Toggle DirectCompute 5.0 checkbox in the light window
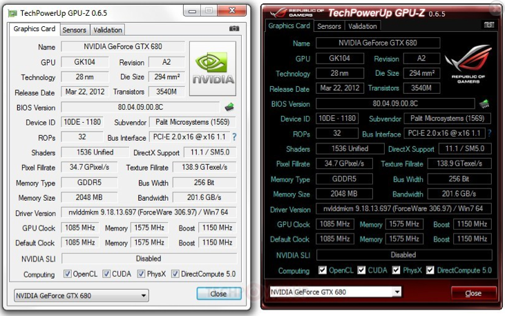The width and height of the screenshot is (505, 316). point(174,274)
